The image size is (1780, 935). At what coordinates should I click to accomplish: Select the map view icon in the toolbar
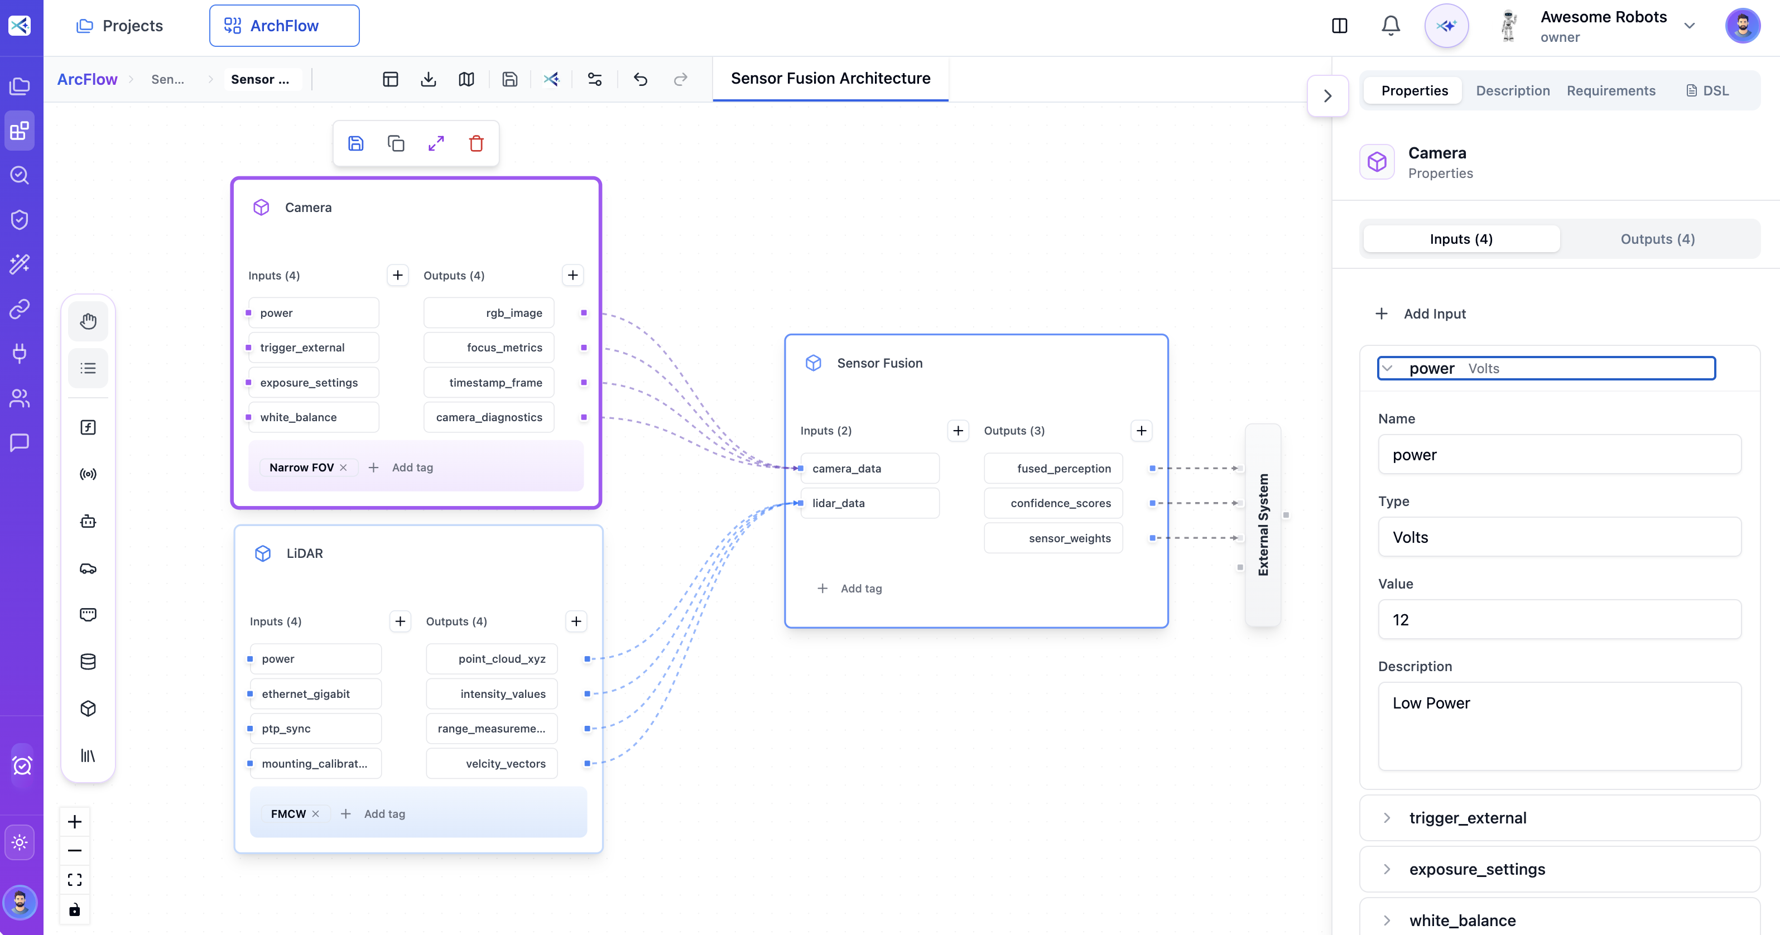(x=466, y=79)
